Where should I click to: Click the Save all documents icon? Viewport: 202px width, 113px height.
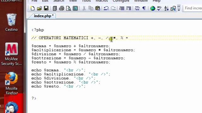[x=55, y=8]
